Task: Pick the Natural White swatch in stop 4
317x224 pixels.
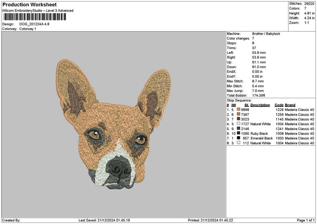Action: [239, 124]
